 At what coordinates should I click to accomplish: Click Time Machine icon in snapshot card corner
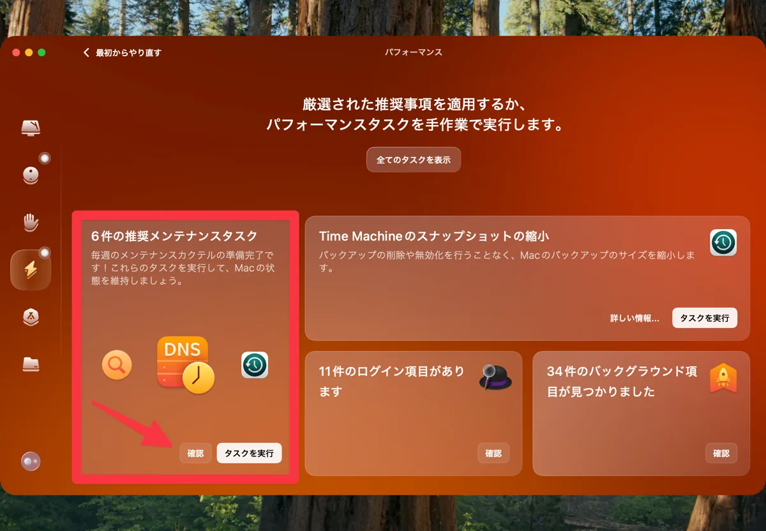[x=723, y=243]
